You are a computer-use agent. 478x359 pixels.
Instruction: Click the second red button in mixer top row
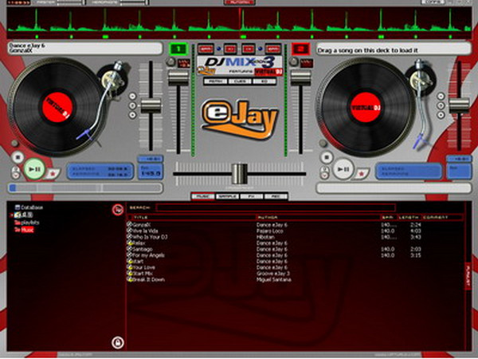[230, 49]
